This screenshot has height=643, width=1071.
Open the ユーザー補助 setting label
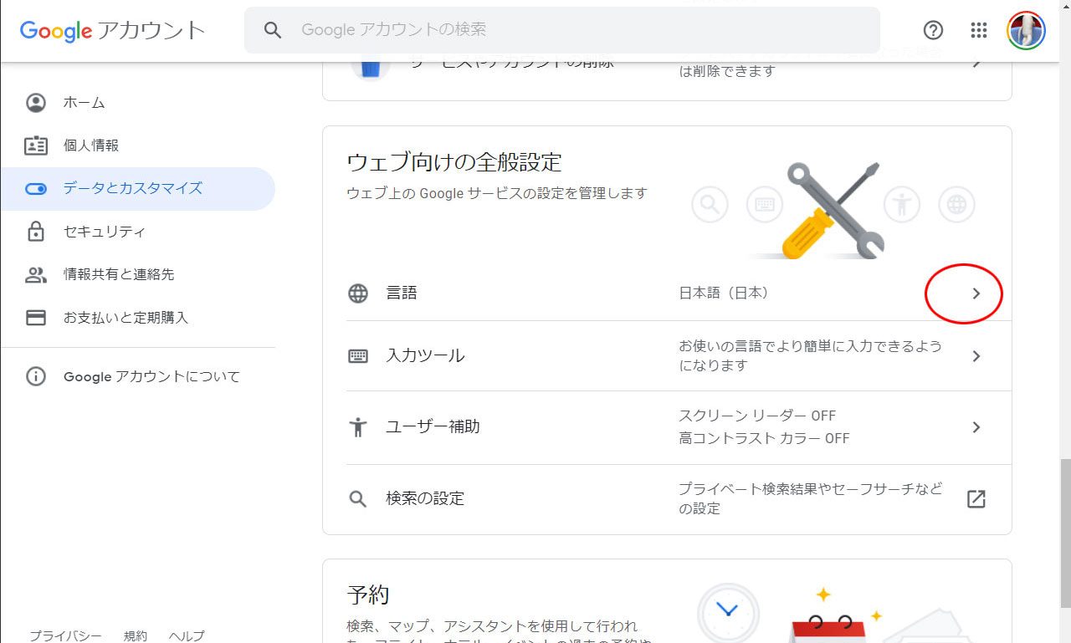[433, 427]
